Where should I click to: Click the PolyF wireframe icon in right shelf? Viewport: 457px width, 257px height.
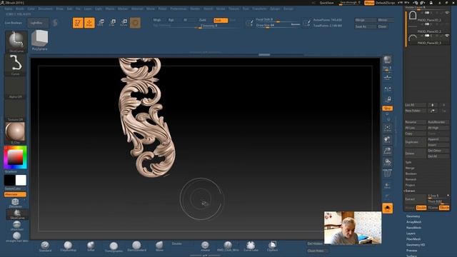387,173
